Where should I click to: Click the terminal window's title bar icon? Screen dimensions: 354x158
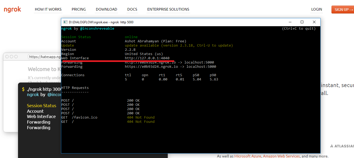pyautogui.click(x=65, y=22)
